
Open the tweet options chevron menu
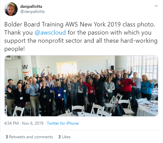coord(156,6)
